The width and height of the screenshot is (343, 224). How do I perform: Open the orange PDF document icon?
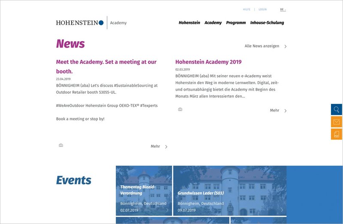pyautogui.click(x=337, y=134)
